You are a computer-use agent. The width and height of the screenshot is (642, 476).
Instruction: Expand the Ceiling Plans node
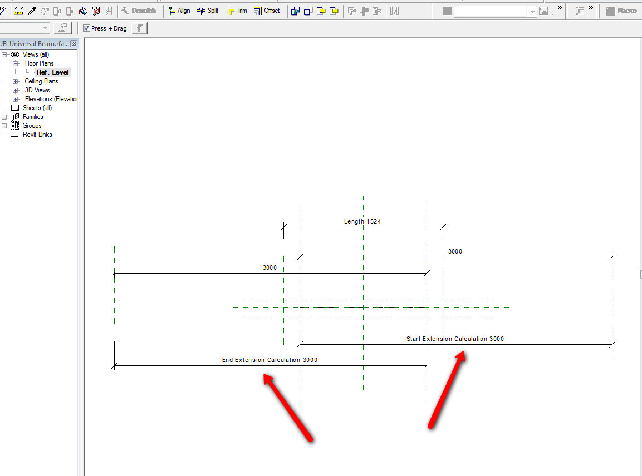15,81
